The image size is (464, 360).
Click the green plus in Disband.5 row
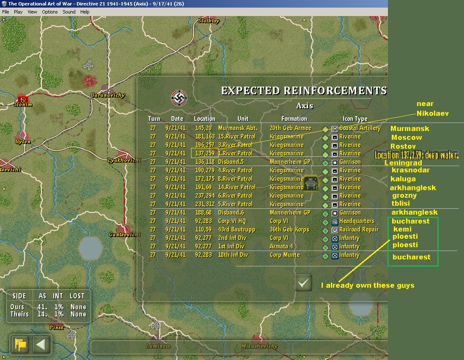(325, 163)
